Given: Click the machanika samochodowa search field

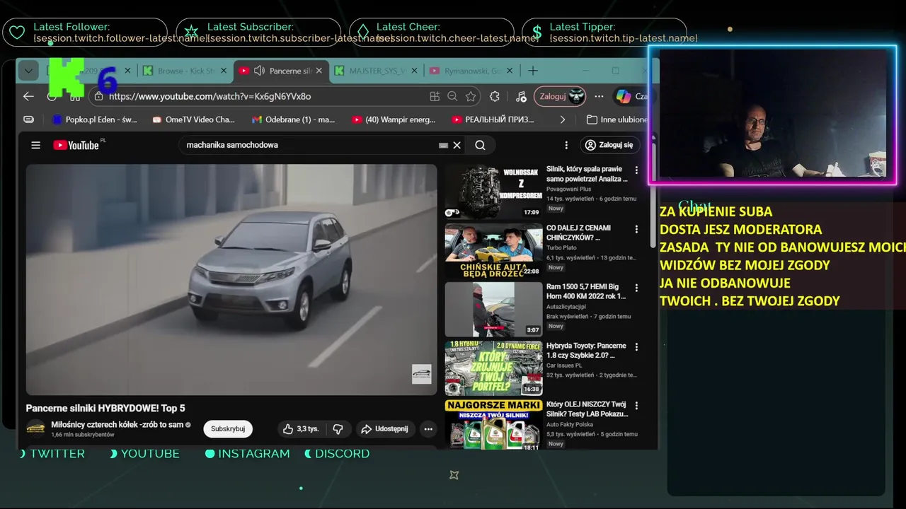Looking at the screenshot, I should coord(308,145).
